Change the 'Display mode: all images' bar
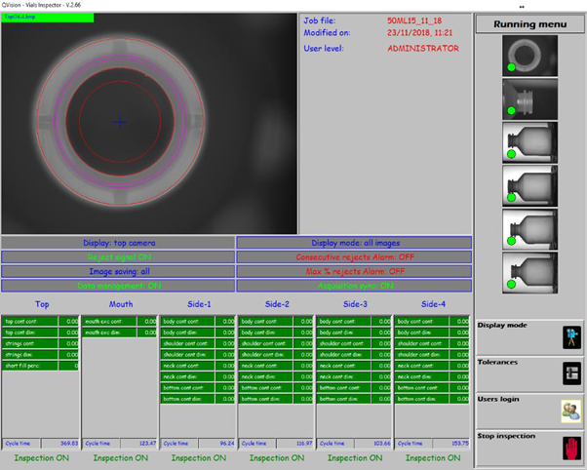Viewport: 587px width, 470px height. click(x=353, y=243)
